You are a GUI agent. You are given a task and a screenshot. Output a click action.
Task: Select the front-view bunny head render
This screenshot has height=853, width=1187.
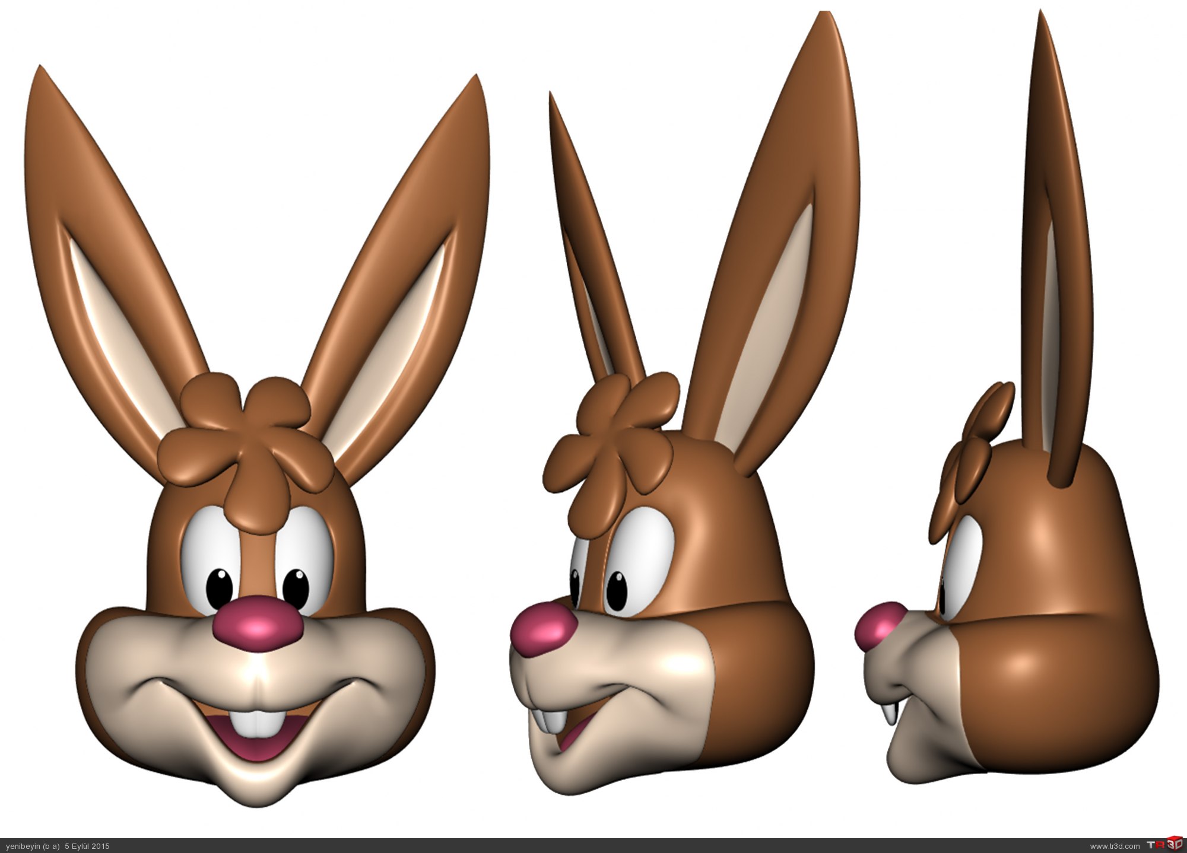click(258, 436)
